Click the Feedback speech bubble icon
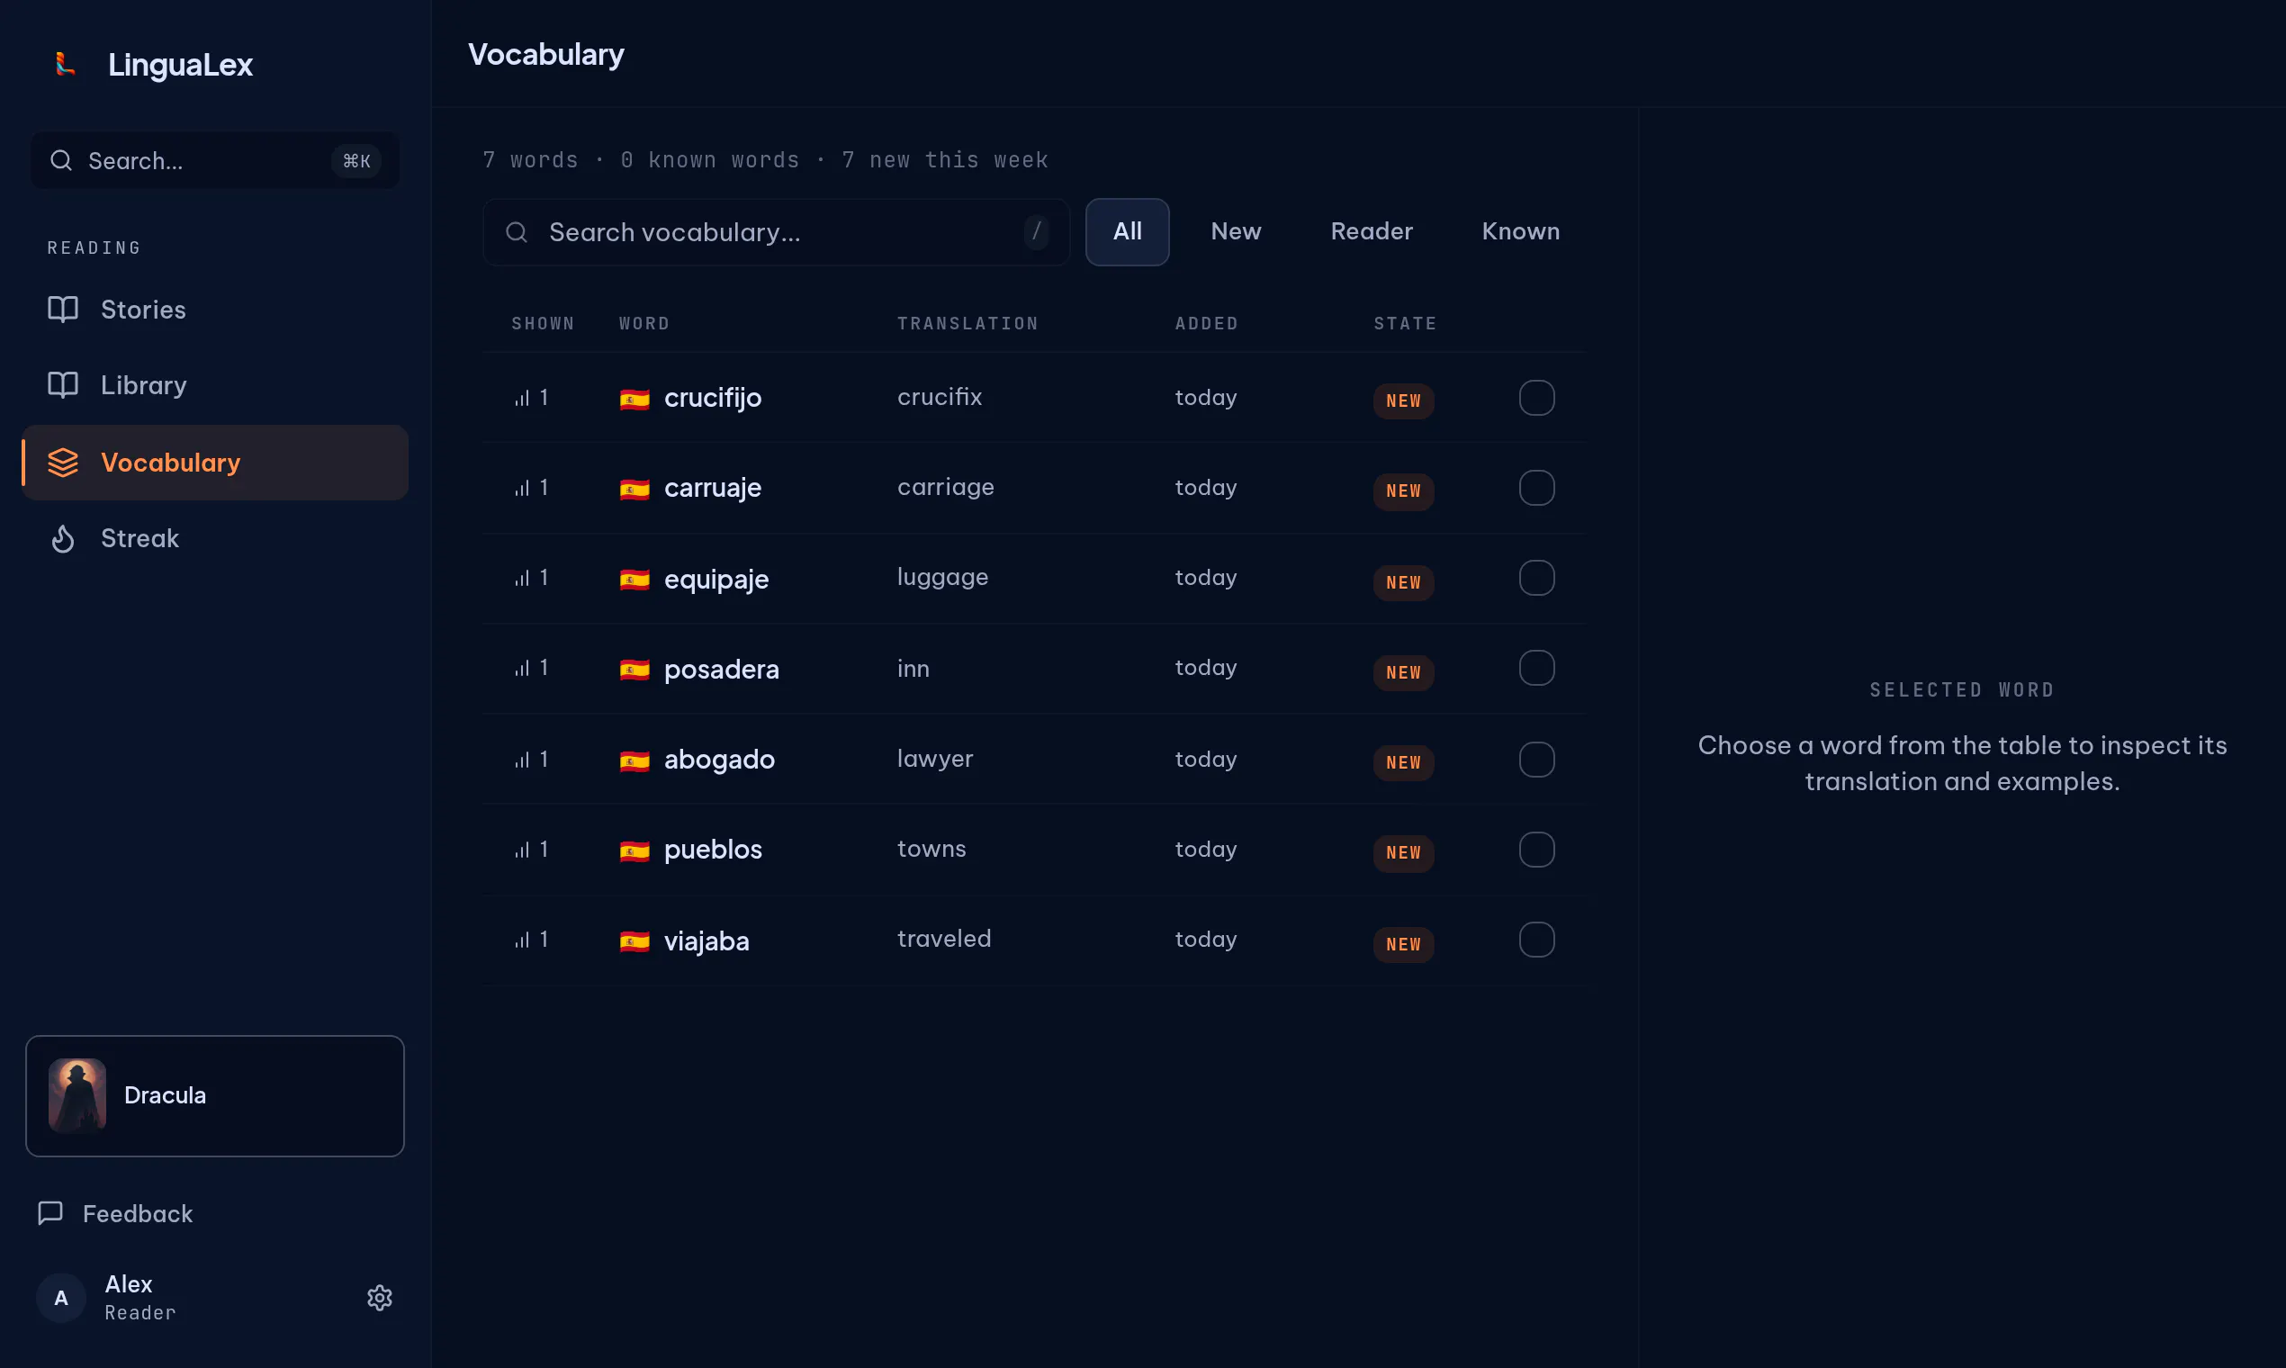Screen dimensions: 2286x1368 49,1212
